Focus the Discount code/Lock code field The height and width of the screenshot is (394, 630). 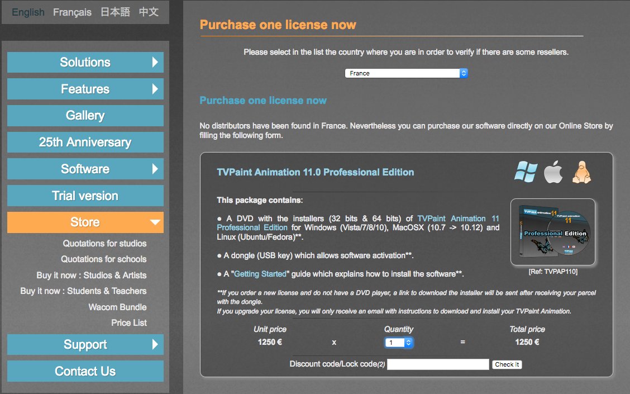438,364
